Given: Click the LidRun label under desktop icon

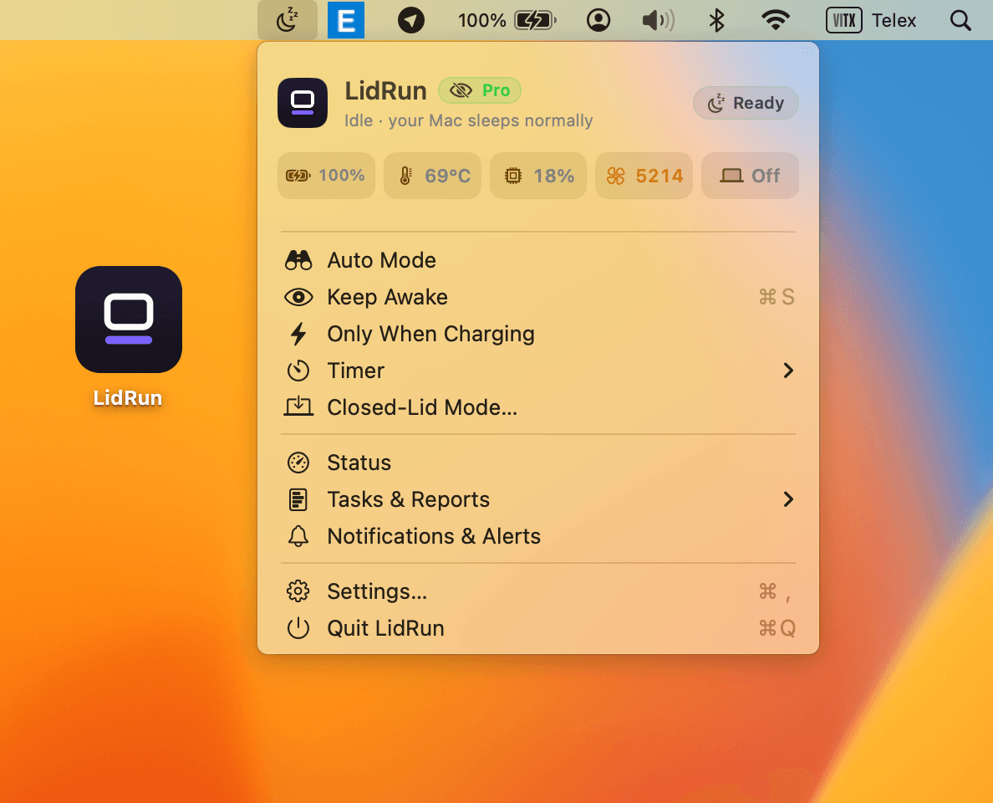Looking at the screenshot, I should click(128, 398).
